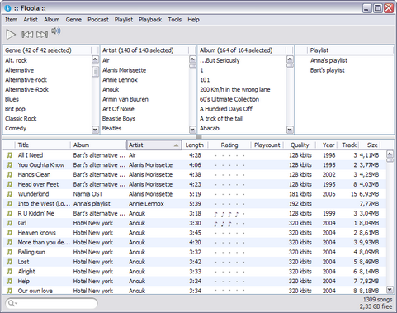397x313 pixels.
Task: Select Blues in Genre list
Action: 12,99
